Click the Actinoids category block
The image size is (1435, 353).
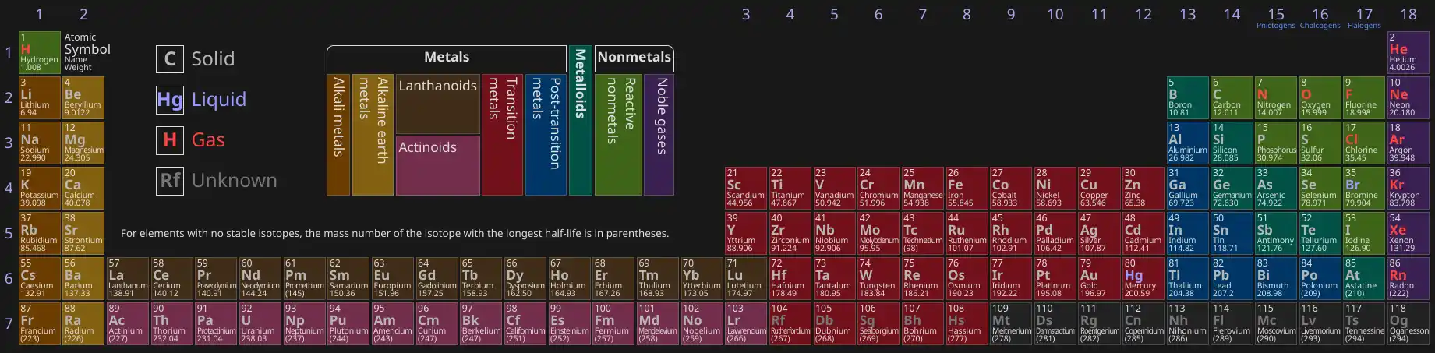point(437,165)
